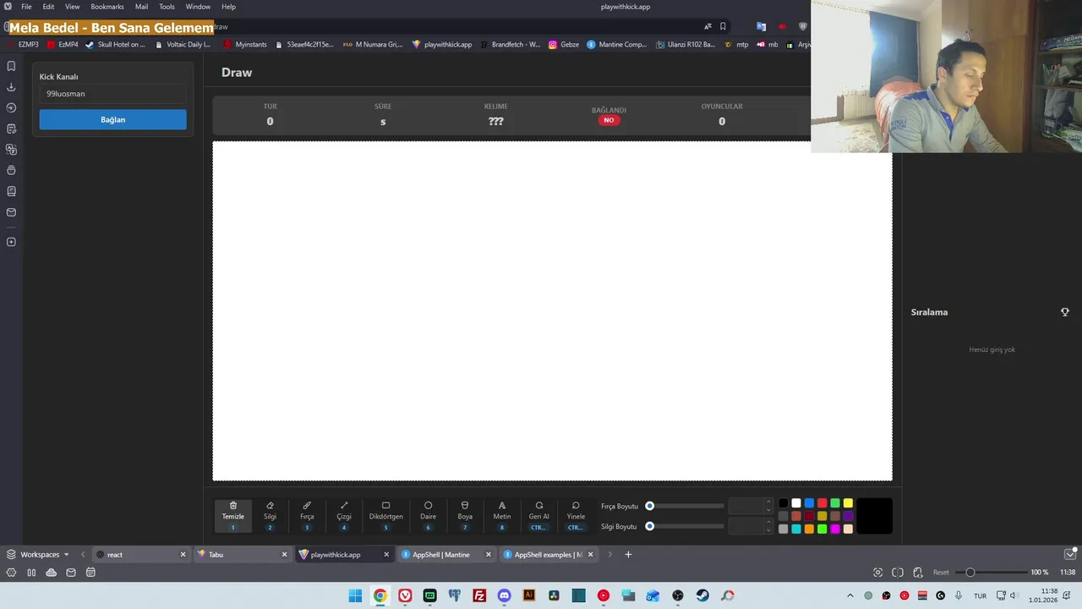Click the capture page camera icon in status bar
The height and width of the screenshot is (609, 1082).
(878, 573)
